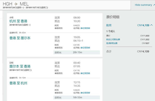Click the CNY907 tax amount

coord(145,43)
